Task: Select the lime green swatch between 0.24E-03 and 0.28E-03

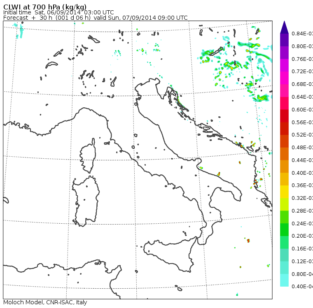Action: coord(284,217)
